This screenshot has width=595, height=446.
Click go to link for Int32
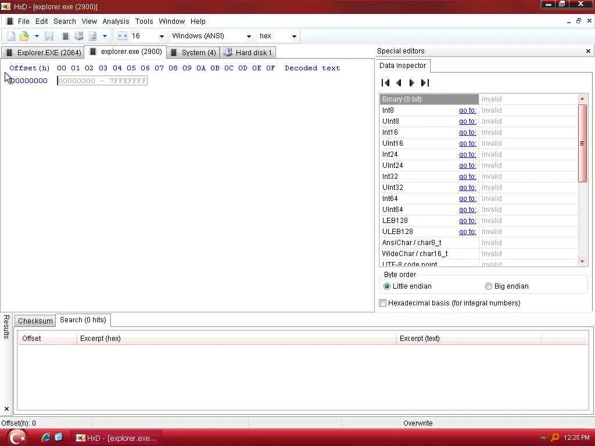point(468,177)
